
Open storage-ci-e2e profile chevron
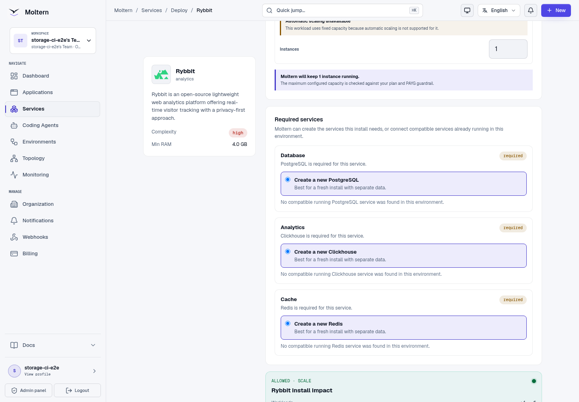pyautogui.click(x=94, y=371)
